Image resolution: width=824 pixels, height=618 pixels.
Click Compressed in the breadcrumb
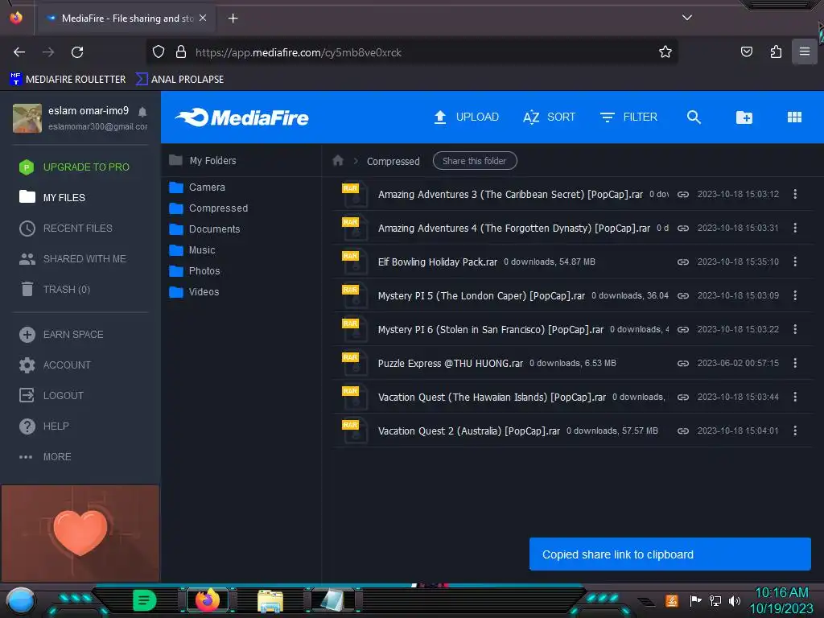[393, 161]
